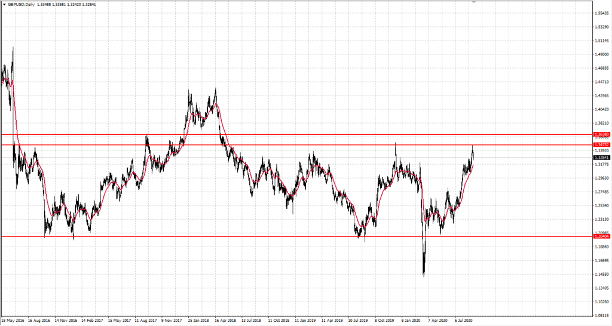Click the black 1.32841 current price tag
612x326 pixels.
pos(601,158)
